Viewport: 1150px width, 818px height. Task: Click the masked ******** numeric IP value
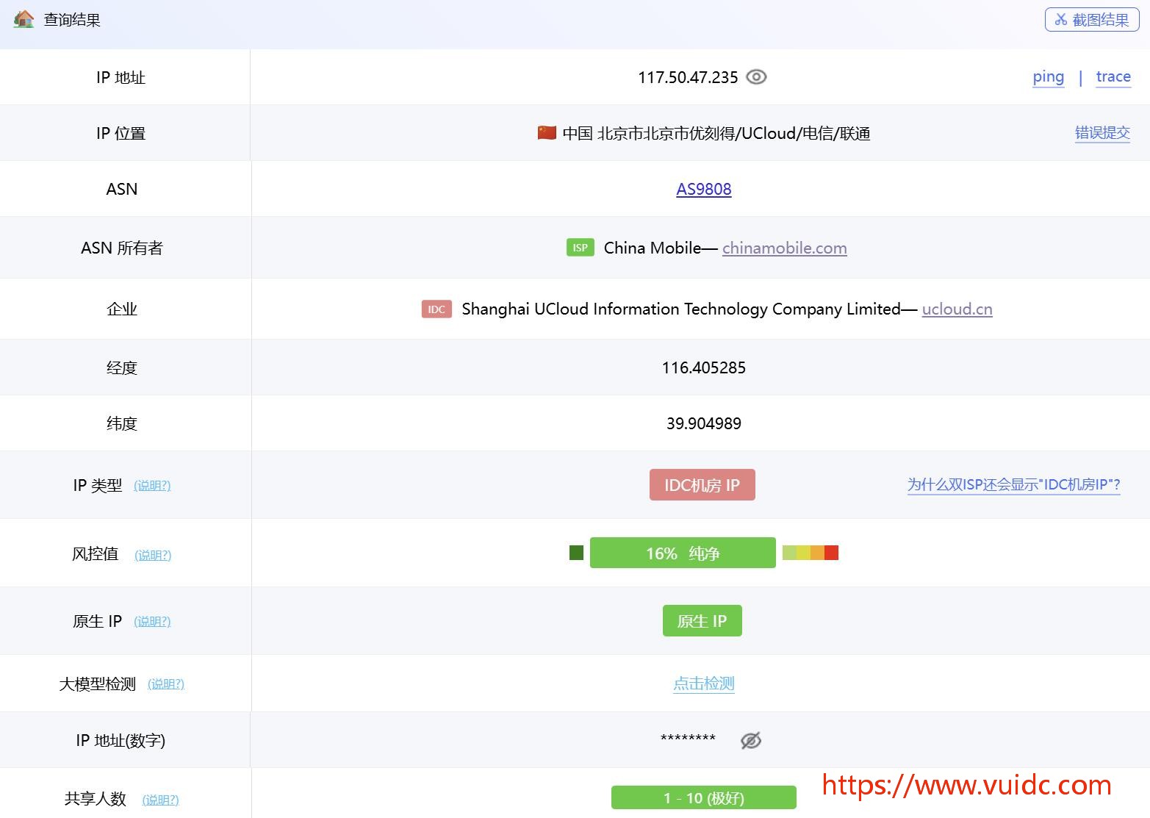tap(688, 738)
